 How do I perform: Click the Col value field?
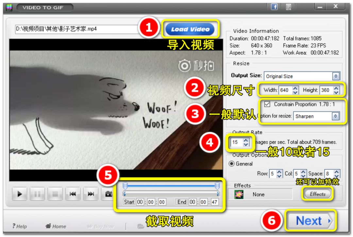[x=297, y=174]
